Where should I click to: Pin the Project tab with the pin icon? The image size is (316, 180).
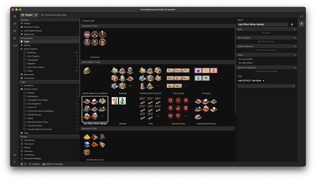point(36,15)
